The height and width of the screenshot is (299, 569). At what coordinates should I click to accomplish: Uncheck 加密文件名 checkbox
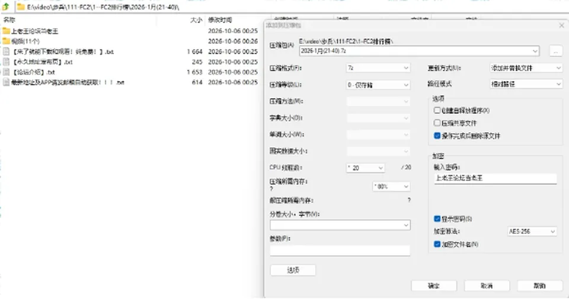[x=437, y=244]
